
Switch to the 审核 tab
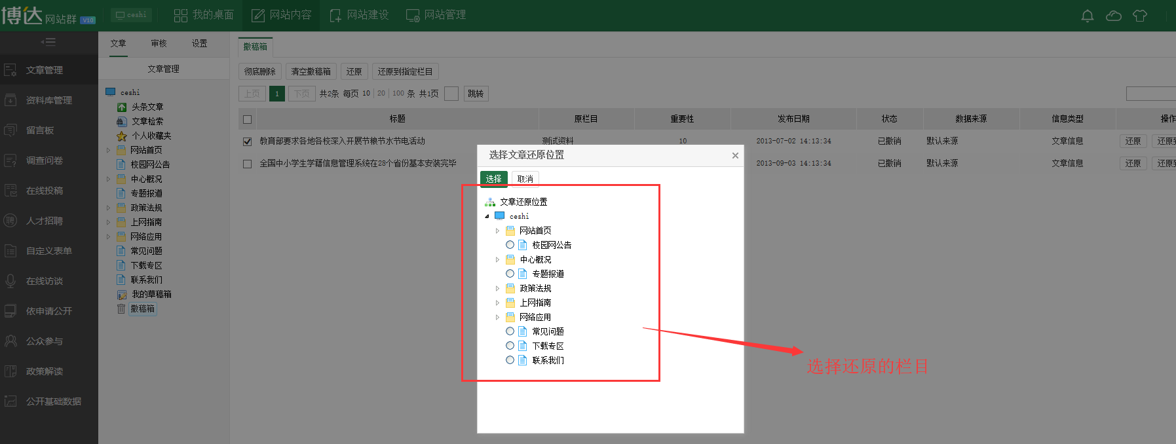click(159, 43)
